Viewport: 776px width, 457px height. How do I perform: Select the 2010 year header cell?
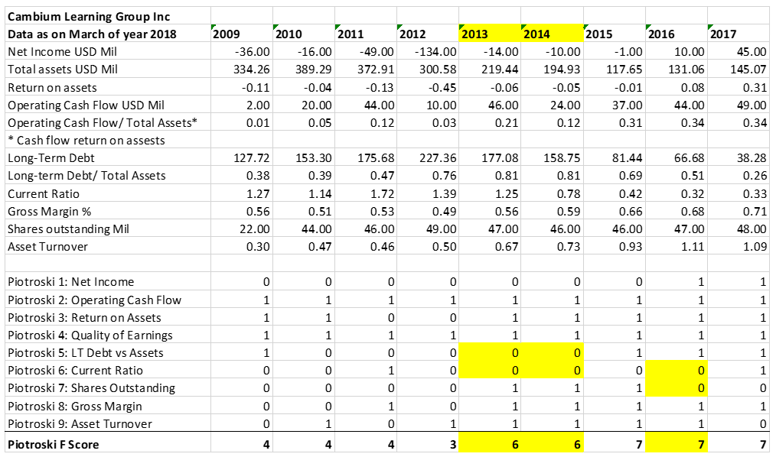coord(303,33)
